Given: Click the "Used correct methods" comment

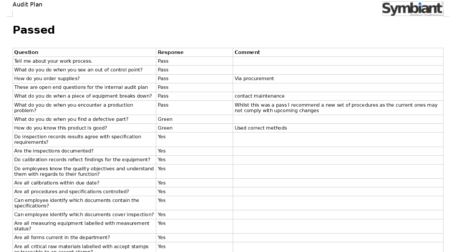Looking at the screenshot, I should (x=261, y=128).
